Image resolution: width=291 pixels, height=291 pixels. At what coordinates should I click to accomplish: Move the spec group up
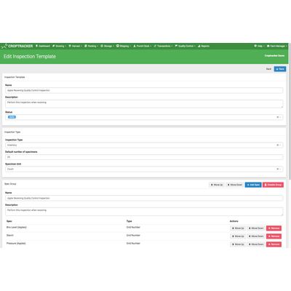pyautogui.click(x=217, y=185)
